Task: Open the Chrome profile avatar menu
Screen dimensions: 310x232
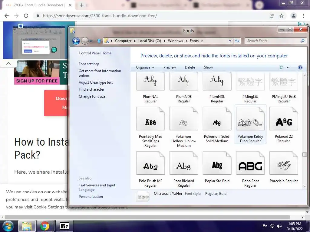Action: pyautogui.click(x=294, y=16)
